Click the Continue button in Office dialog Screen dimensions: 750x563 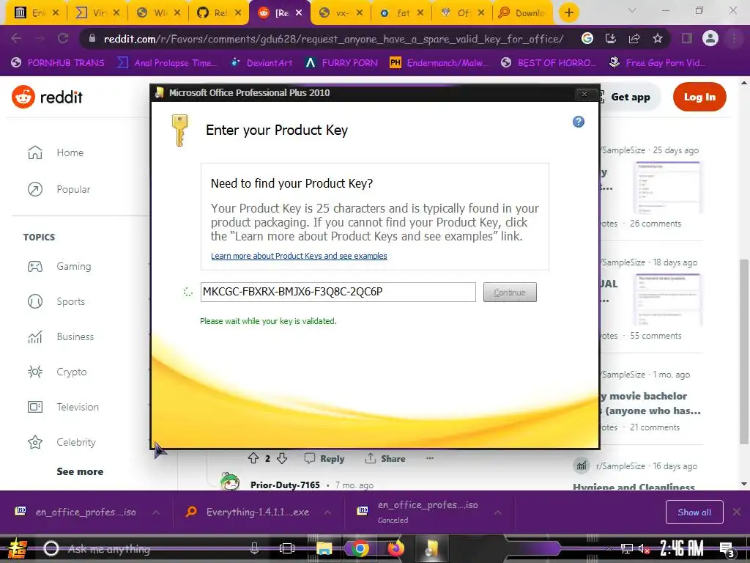(510, 292)
